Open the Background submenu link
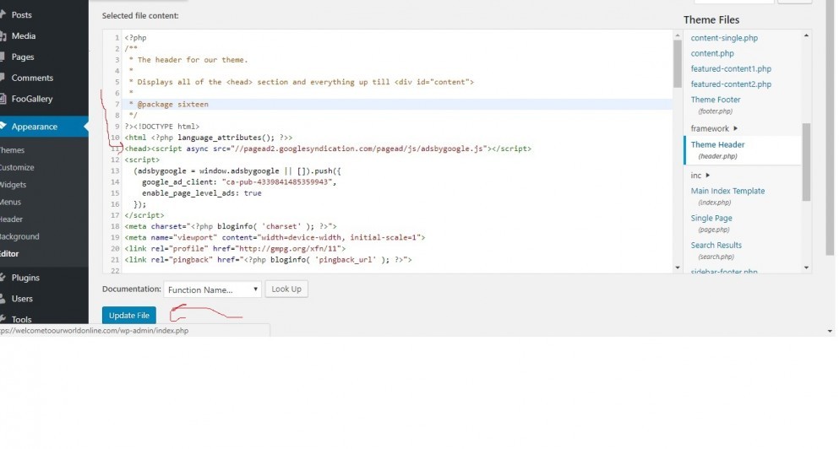This screenshot has height=449, width=839. (19, 236)
